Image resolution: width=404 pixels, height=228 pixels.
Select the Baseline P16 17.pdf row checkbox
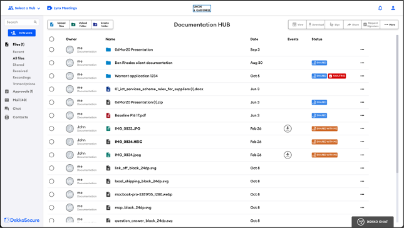coord(51,115)
